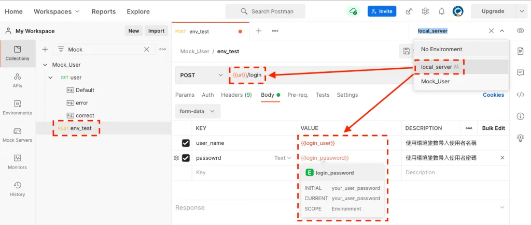Screen dimensions: 531x225
Task: Click the Search Postman field
Action: point(265,11)
